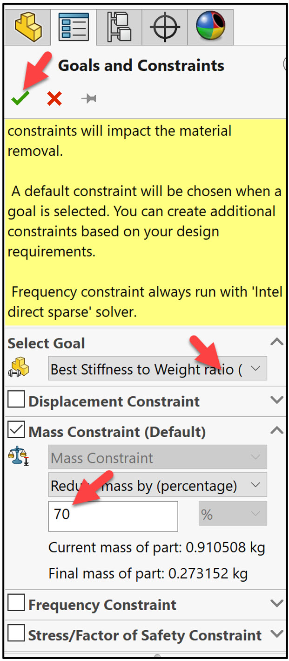Expand the Displacement Constraint section
Viewport: 289px width, 661px height.
click(276, 400)
